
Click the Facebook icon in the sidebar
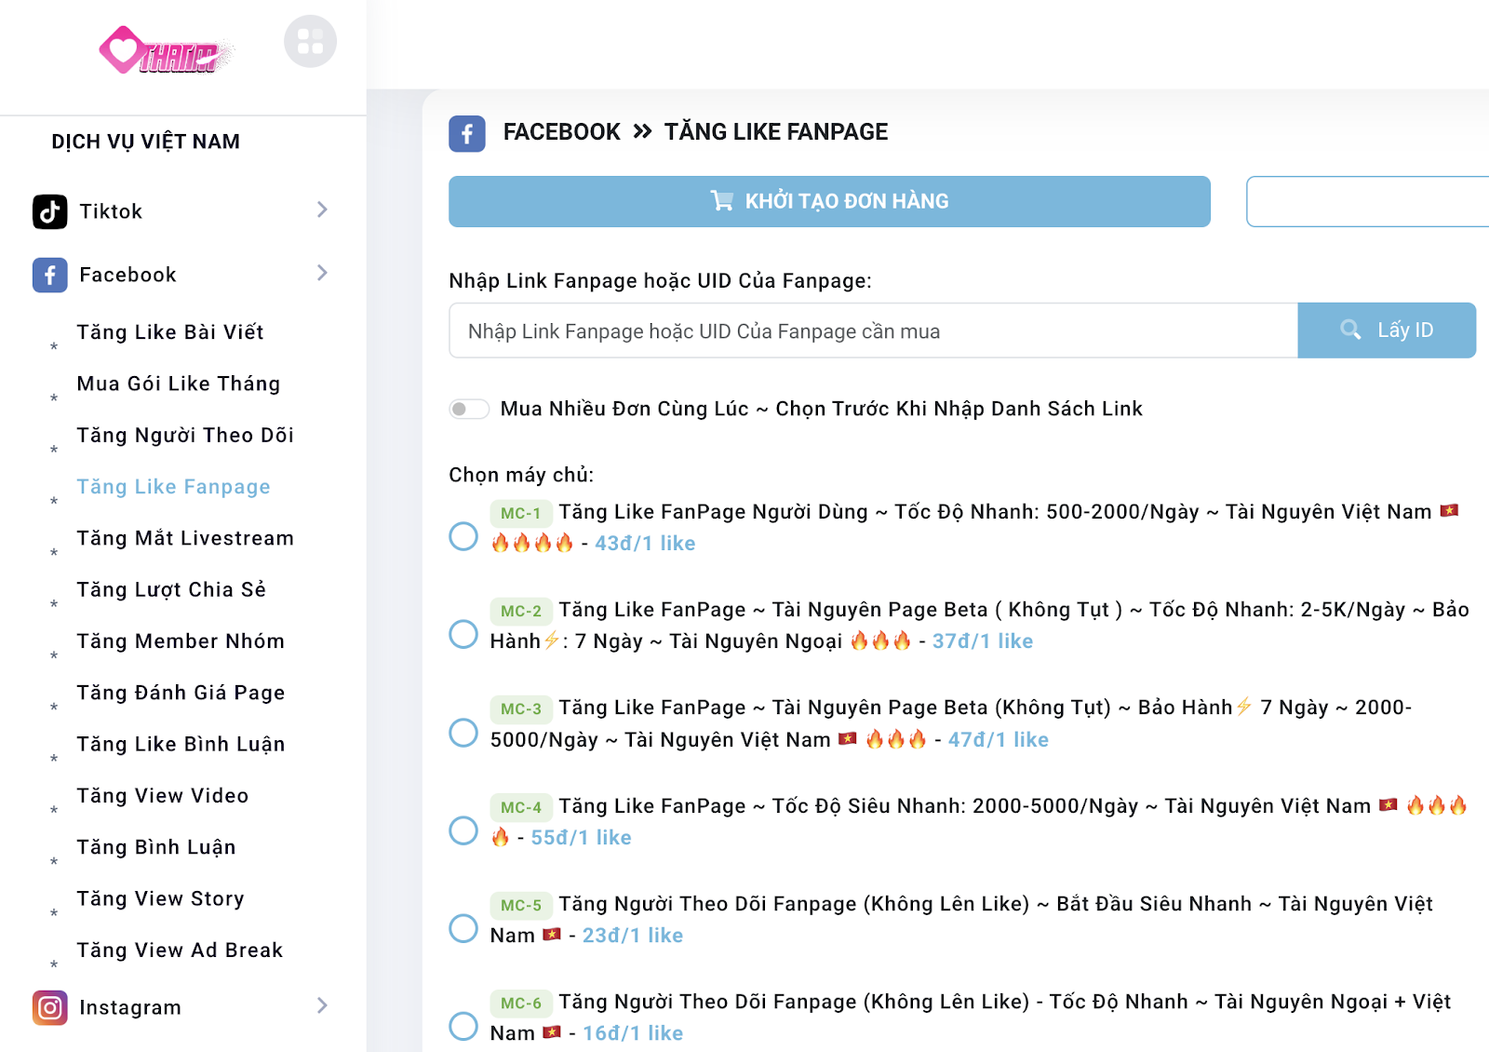50,275
